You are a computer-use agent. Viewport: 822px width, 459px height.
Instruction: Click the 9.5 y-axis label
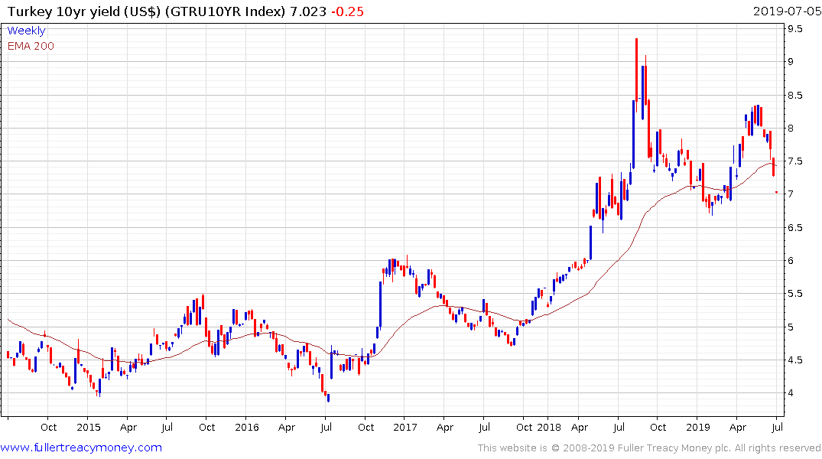coord(794,29)
